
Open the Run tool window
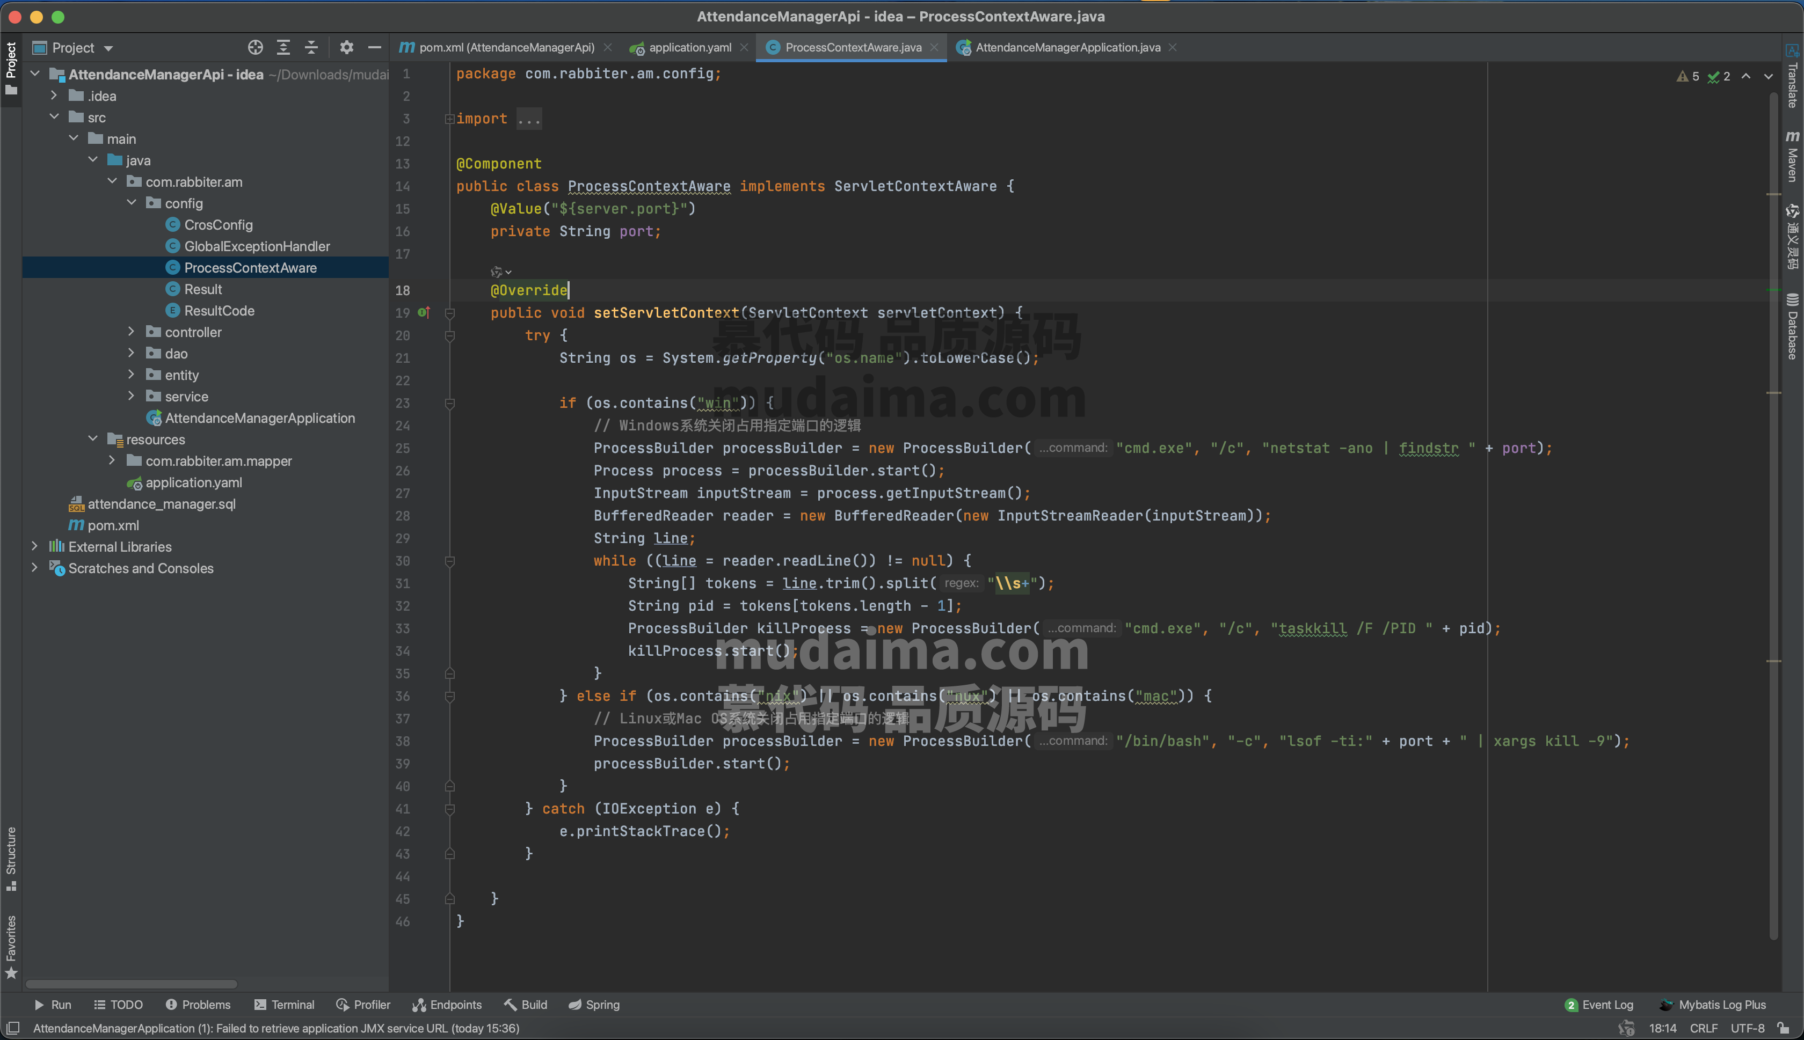[53, 1005]
